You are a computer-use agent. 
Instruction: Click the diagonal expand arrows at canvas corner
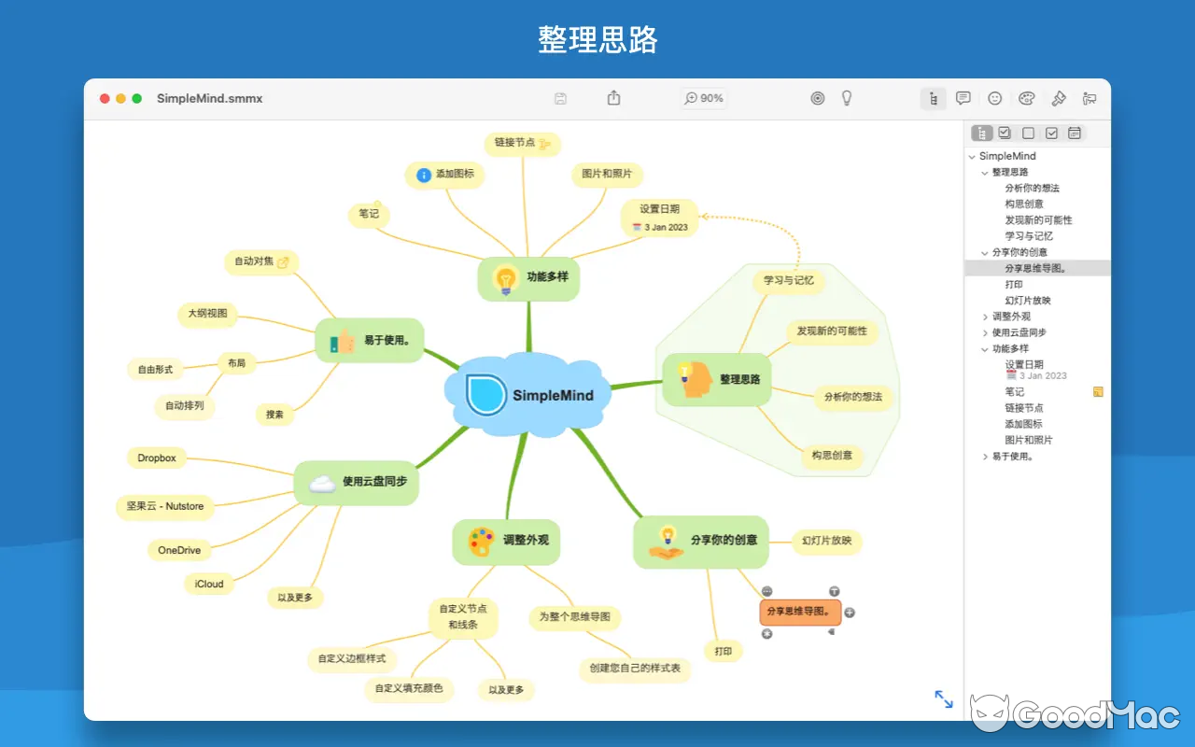(944, 698)
